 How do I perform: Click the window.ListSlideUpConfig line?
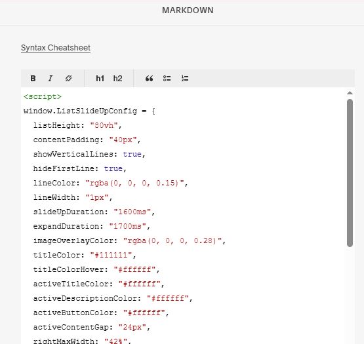coord(89,111)
